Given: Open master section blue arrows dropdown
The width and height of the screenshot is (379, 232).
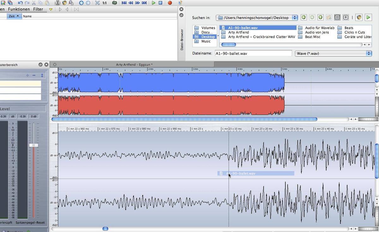Looking at the screenshot, I should coord(42,75).
